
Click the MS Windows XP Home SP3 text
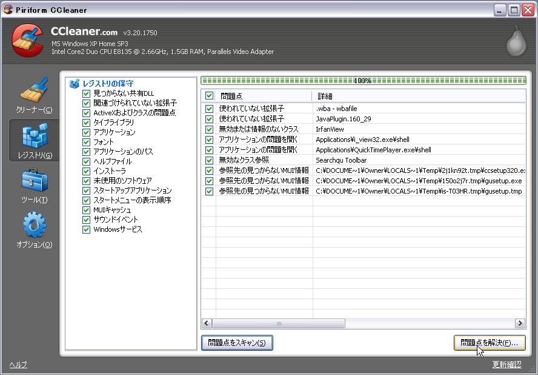(x=90, y=44)
